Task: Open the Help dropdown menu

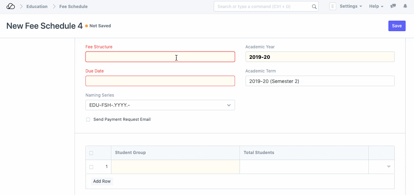Action: coord(376,6)
